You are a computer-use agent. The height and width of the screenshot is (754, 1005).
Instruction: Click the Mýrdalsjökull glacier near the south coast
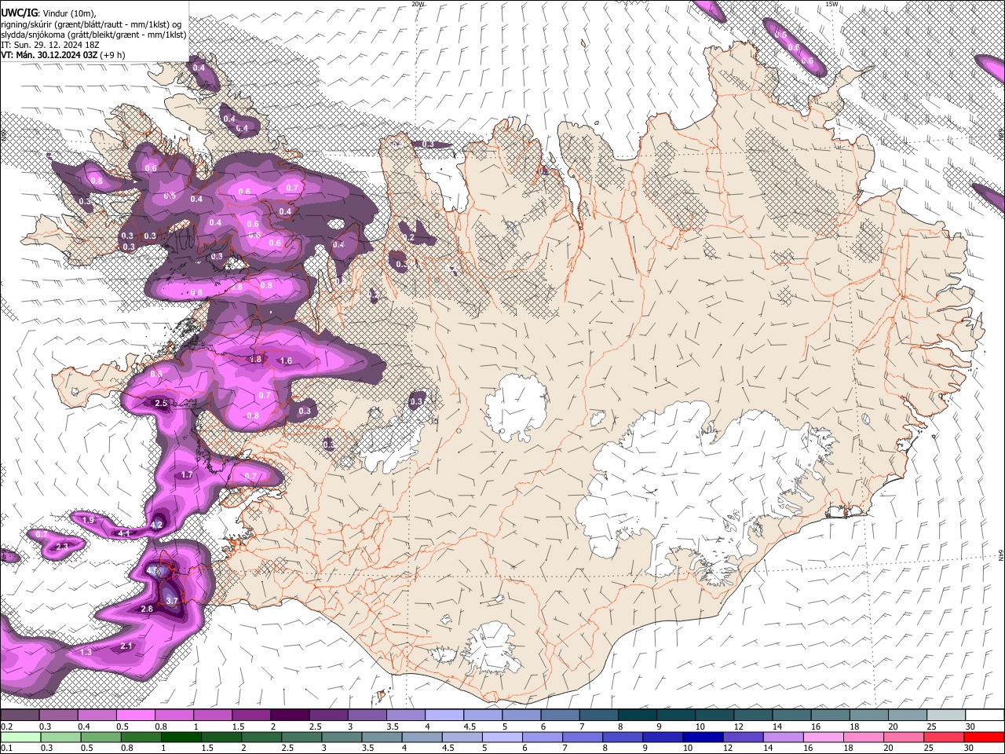click(x=492, y=648)
